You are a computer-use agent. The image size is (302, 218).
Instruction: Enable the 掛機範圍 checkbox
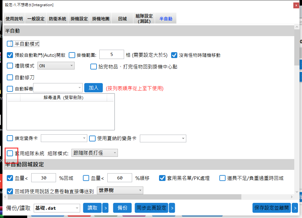pos(72,55)
